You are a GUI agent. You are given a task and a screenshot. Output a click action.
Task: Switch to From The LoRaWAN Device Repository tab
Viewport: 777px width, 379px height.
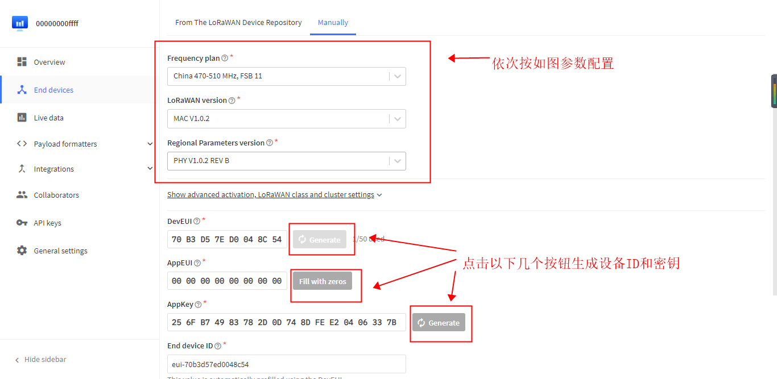click(238, 23)
